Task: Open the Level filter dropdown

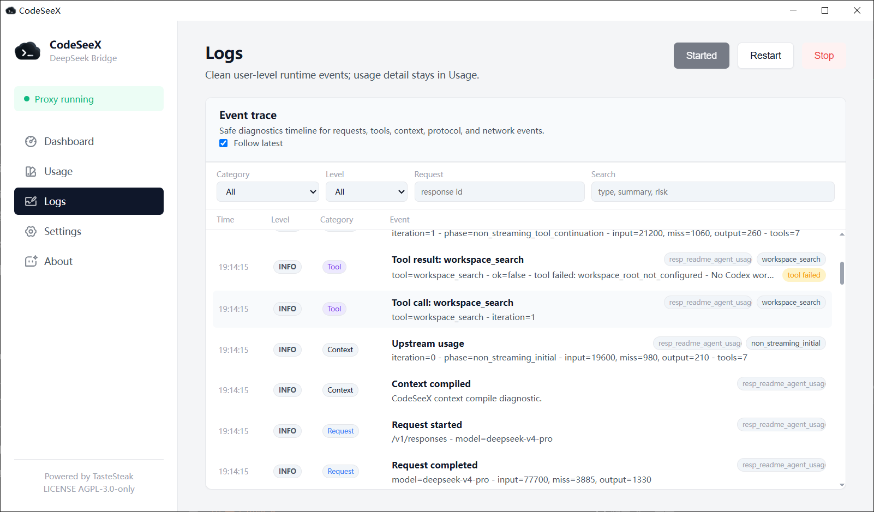Action: pyautogui.click(x=367, y=192)
